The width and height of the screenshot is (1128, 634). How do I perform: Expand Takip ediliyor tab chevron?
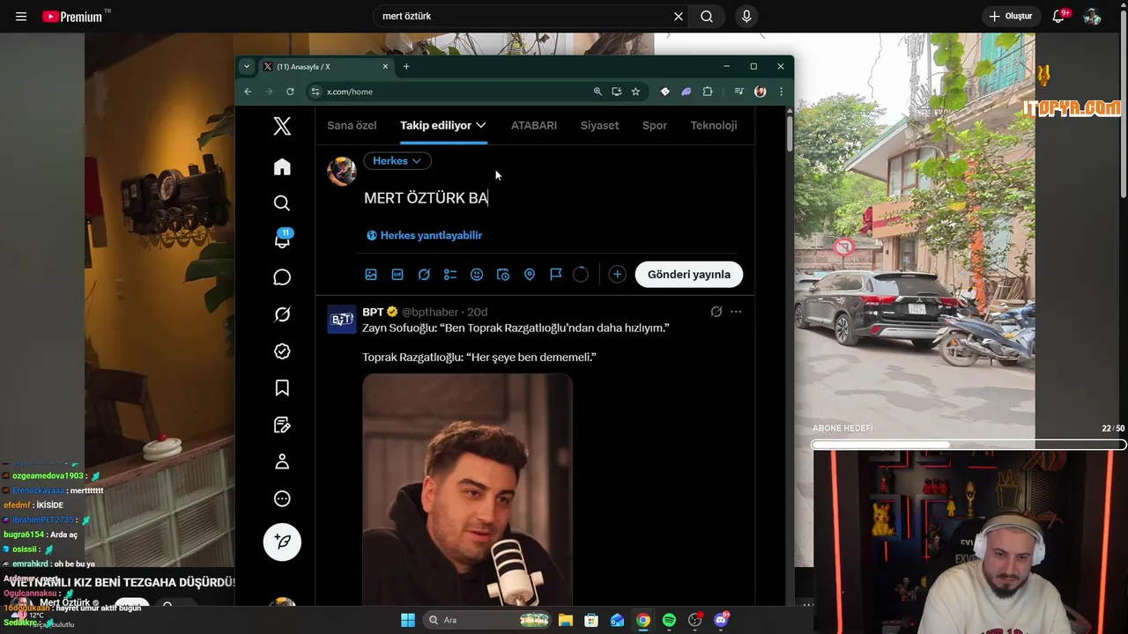click(x=480, y=125)
